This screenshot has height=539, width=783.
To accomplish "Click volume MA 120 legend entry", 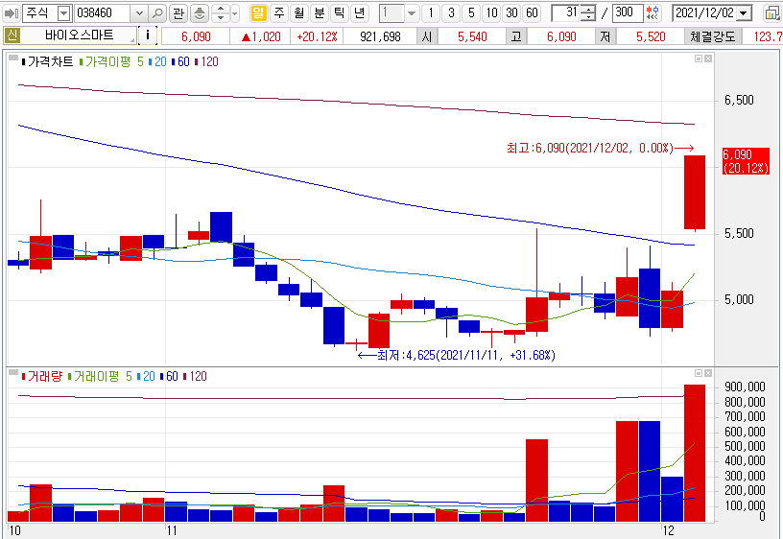I will pyautogui.click(x=195, y=376).
